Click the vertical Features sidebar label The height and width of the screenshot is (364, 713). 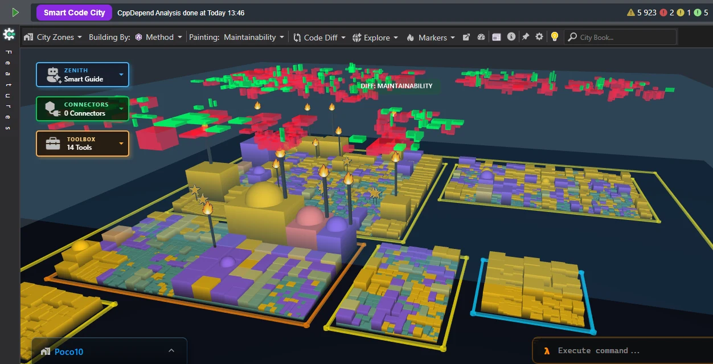click(9, 90)
